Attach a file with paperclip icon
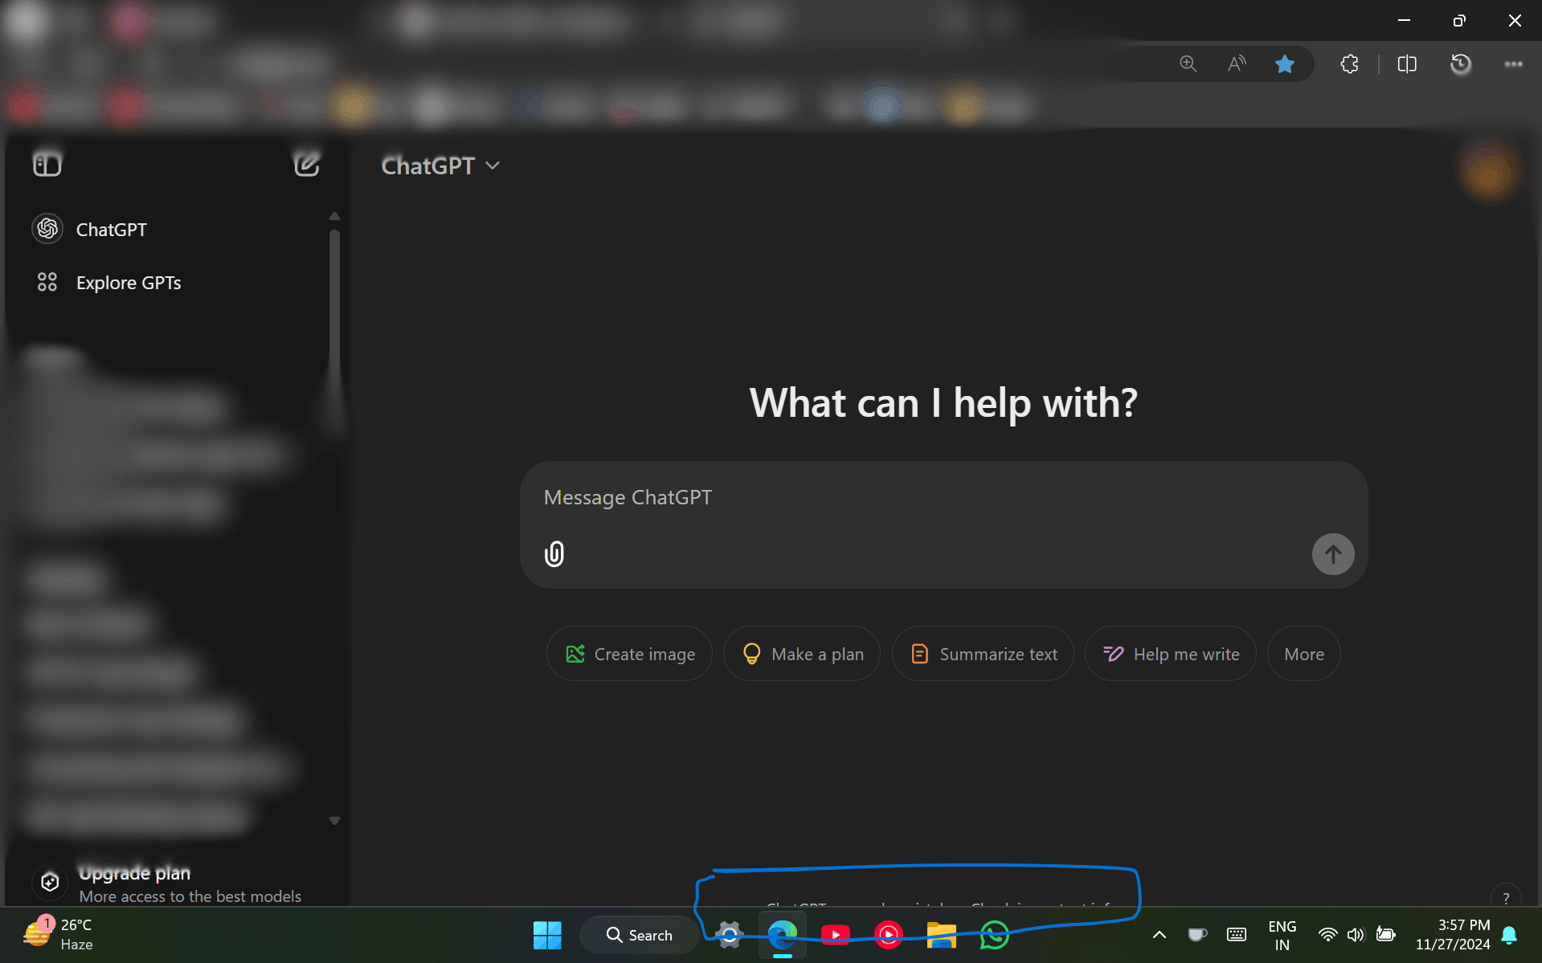The image size is (1542, 963). [554, 554]
